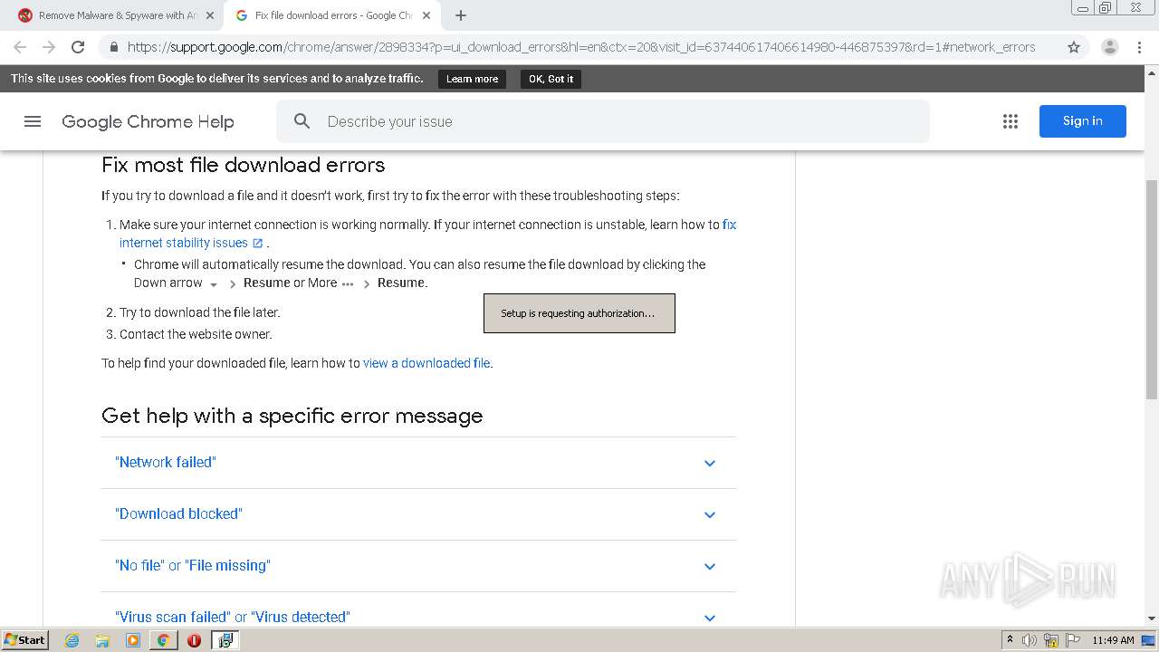Open the media player taskbar icon
The image size is (1159, 652).
(133, 640)
